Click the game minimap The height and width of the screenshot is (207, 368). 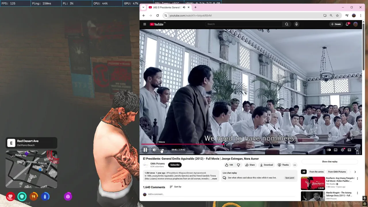point(31,169)
